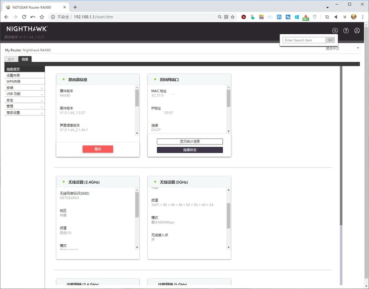This screenshot has height=289, width=369.
Task: Expand more extensions double chevron
Action: 345,17
